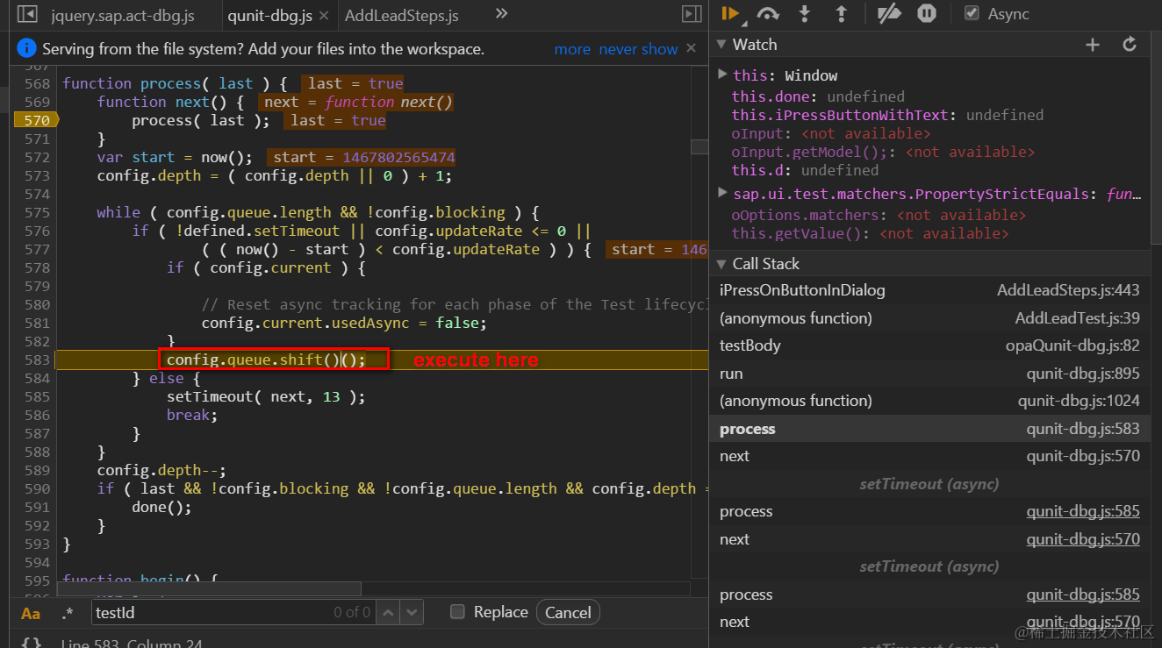
Task: Step out of current function
Action: point(841,13)
